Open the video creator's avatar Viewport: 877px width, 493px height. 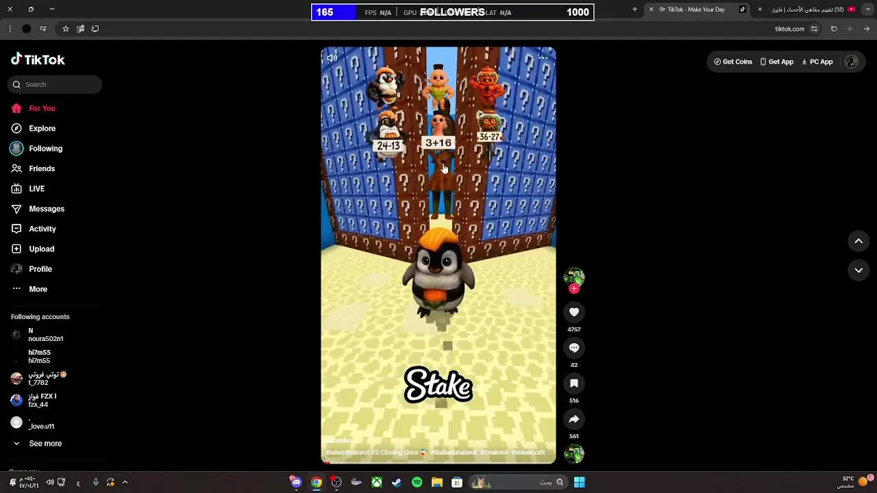(x=574, y=277)
